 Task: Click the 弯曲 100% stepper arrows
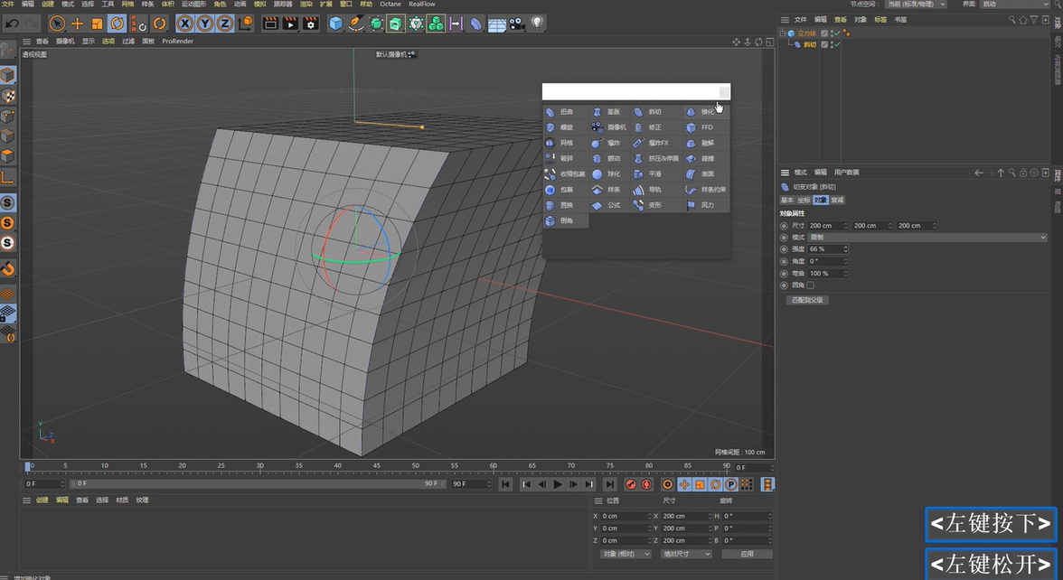[x=845, y=274]
